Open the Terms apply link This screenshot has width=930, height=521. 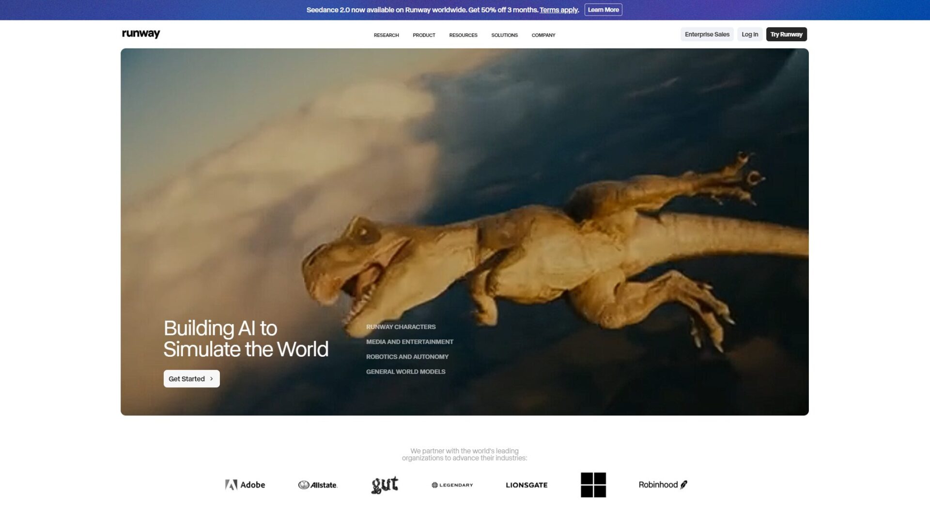tap(559, 10)
